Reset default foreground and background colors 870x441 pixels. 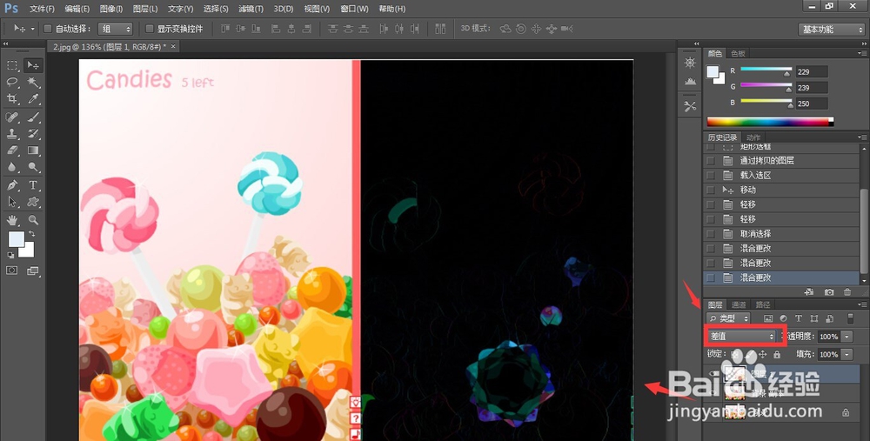(10, 255)
